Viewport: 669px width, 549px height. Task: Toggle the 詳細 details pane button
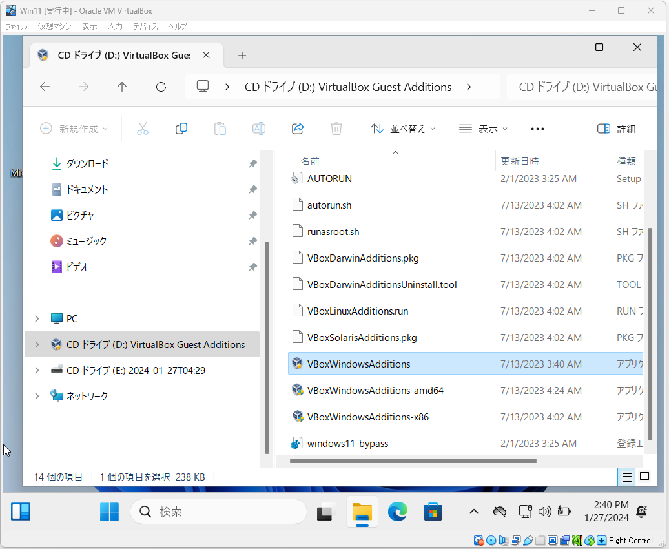point(617,129)
